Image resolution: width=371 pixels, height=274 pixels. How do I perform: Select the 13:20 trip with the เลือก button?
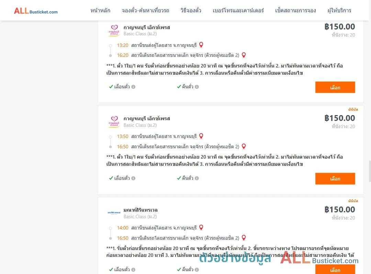point(335,87)
